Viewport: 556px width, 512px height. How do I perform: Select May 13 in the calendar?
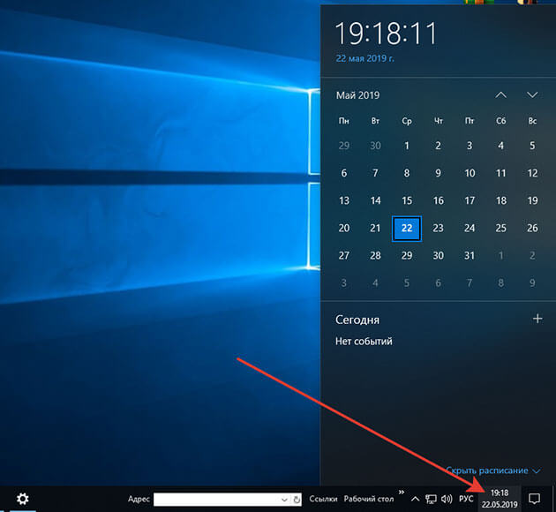pyautogui.click(x=344, y=200)
